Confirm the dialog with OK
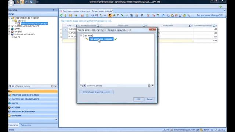The height and width of the screenshot is (132, 235). pos(139,99)
